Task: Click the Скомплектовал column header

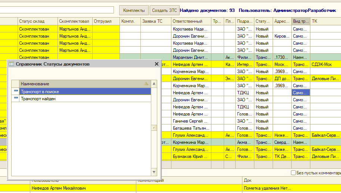Action: 75,21
